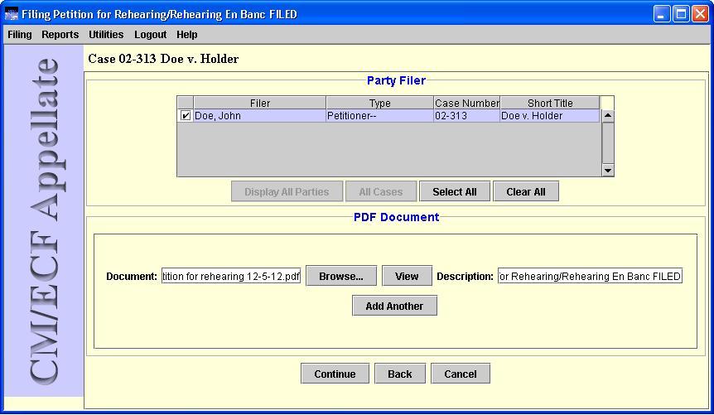Click the Continue button
Image resolution: width=714 pixels, height=415 pixels.
pos(335,374)
